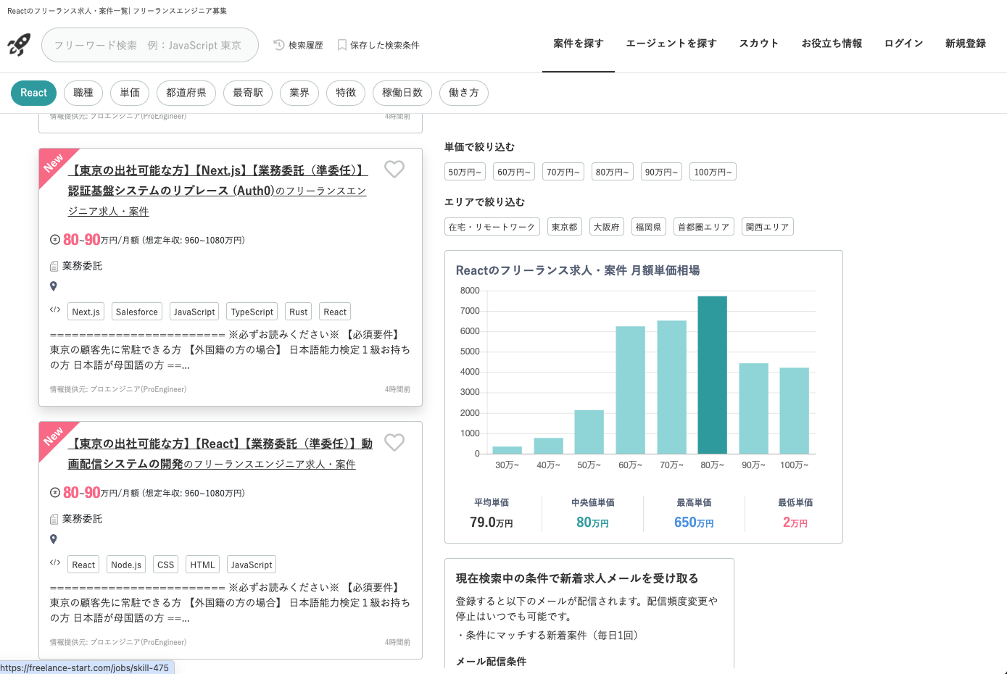This screenshot has height=674, width=1007.
Task: Toggle heart on React video streaming job
Action: click(394, 442)
